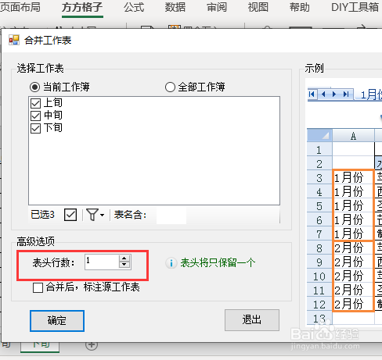Open the 公式 ribbon tab
The width and height of the screenshot is (382, 360).
(x=134, y=7)
